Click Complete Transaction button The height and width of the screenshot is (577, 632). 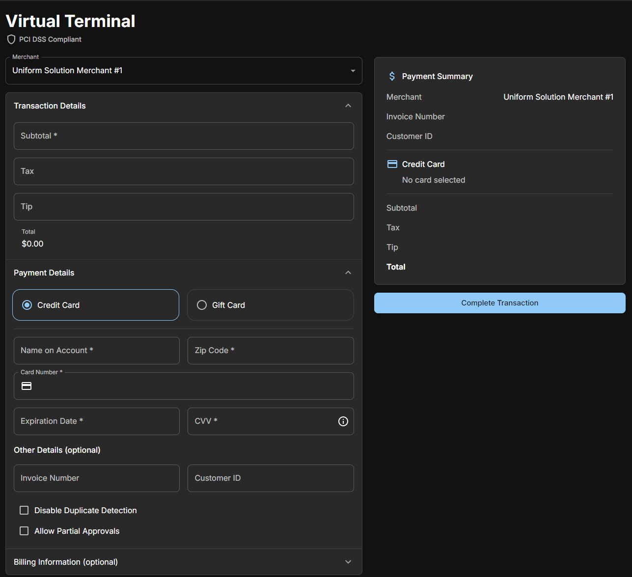[x=500, y=303]
